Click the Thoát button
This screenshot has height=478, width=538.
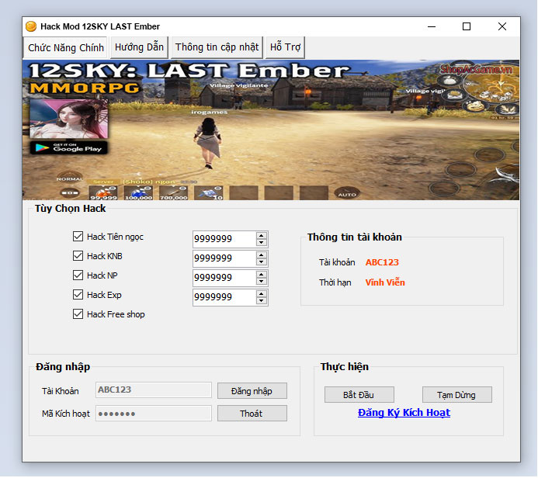coord(252,414)
